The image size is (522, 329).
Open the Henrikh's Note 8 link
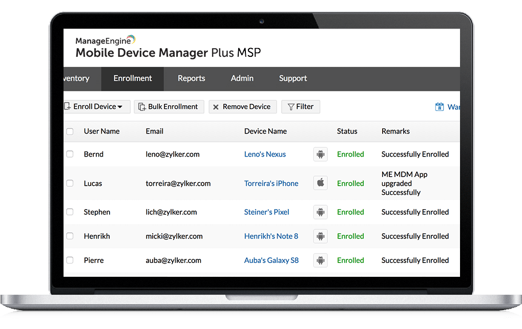click(272, 236)
